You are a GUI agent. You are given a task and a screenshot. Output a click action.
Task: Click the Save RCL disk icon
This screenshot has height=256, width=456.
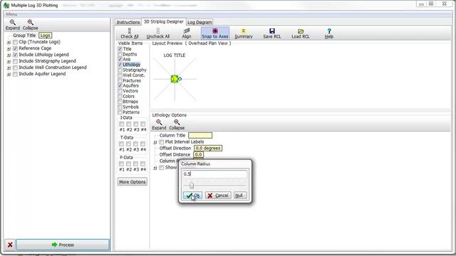tap(272, 31)
